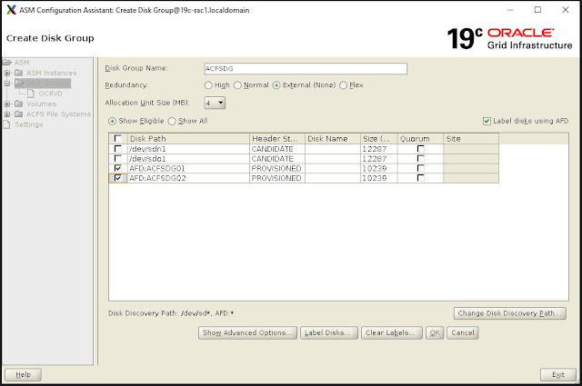Click the Exit button
The width and height of the screenshot is (582, 386).
pos(557,374)
